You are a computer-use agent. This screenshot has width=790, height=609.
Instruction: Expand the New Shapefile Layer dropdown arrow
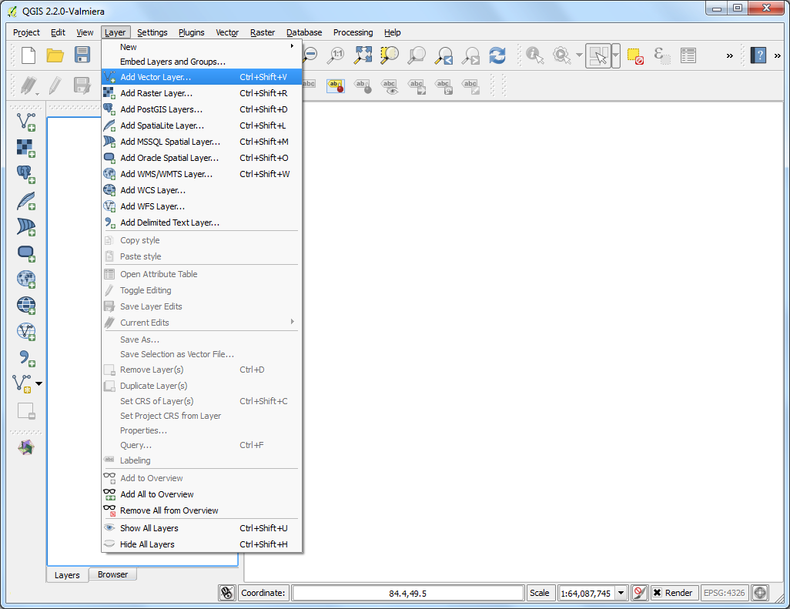38,384
